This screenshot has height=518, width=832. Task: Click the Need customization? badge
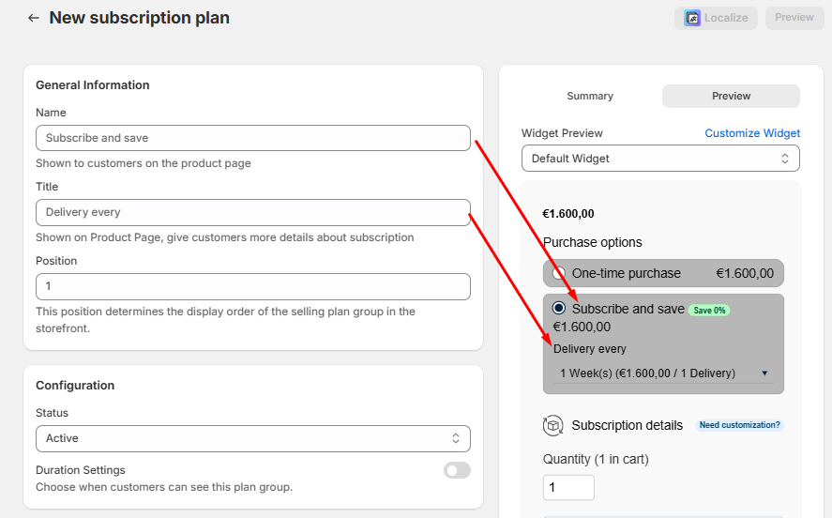pos(739,425)
